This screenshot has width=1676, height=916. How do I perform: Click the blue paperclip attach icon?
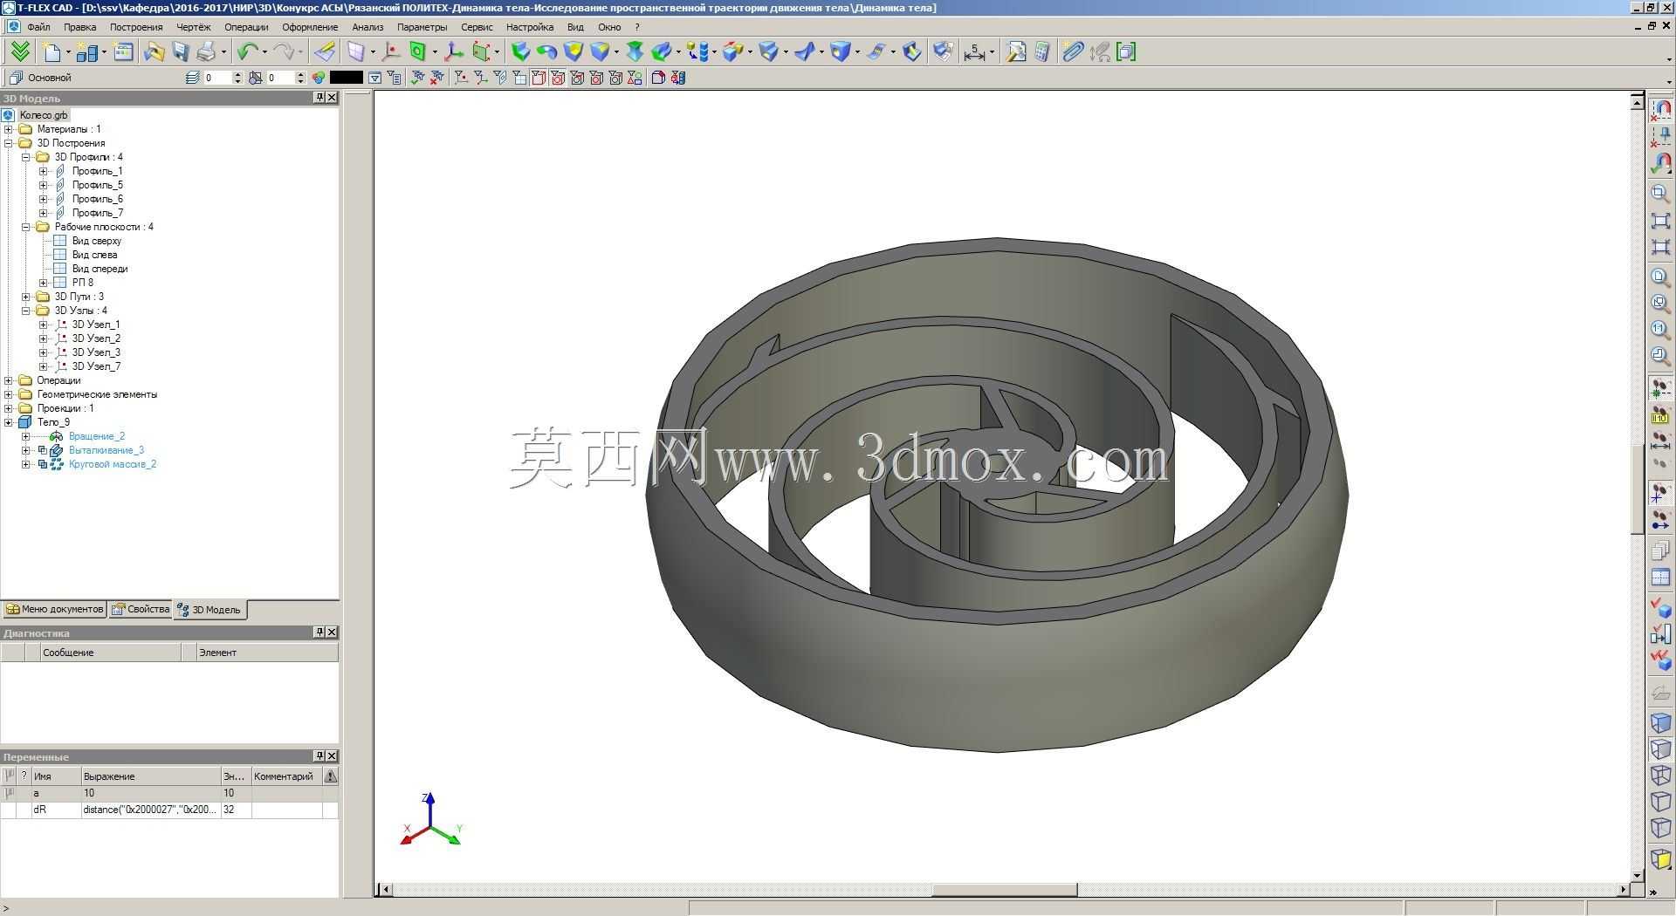point(1073,52)
